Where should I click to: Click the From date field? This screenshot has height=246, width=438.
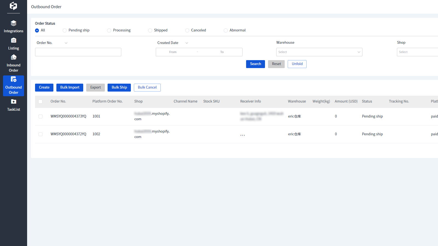coord(173,52)
